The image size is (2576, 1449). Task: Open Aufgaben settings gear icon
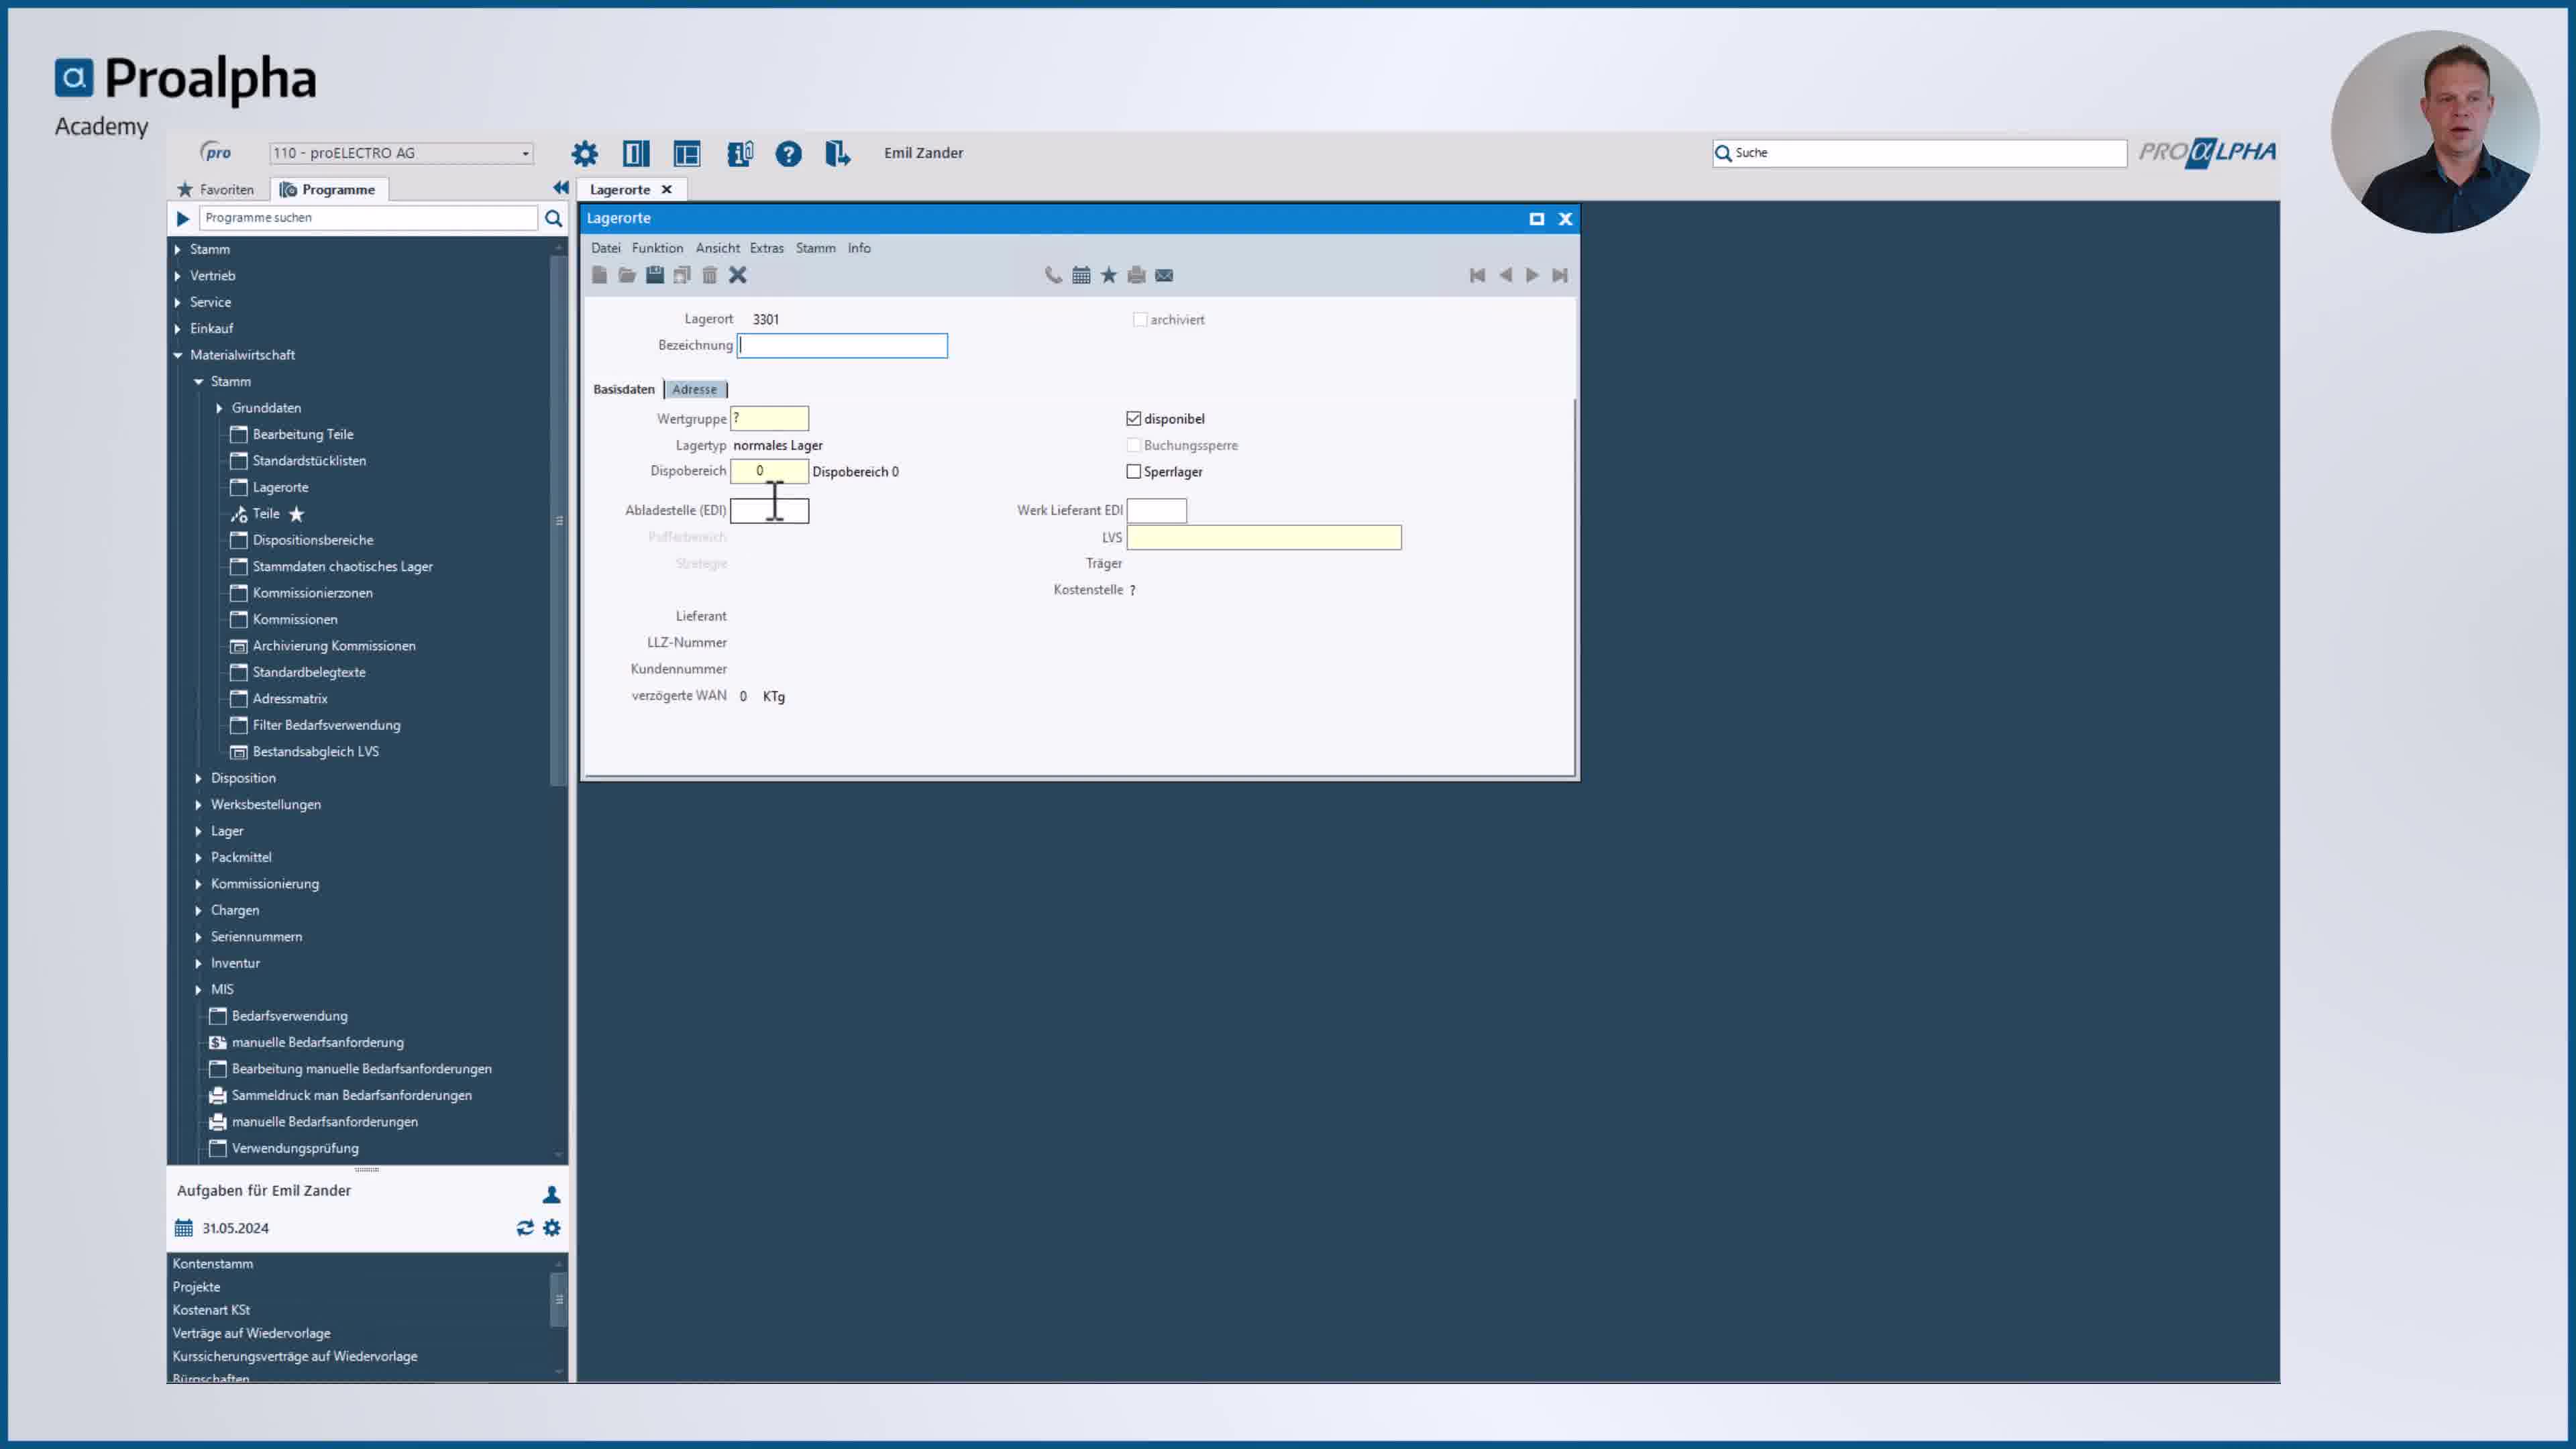point(552,1228)
